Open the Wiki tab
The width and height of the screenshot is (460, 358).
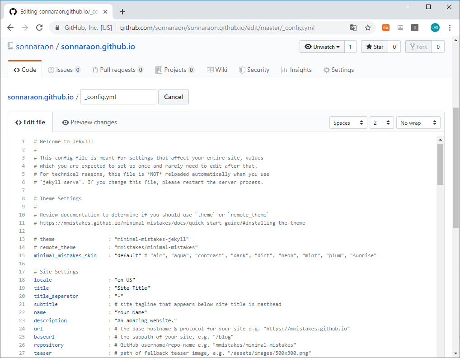coord(217,70)
